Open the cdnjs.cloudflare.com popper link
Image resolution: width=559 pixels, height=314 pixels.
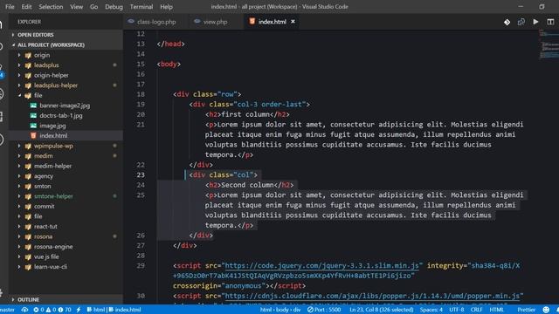point(372,296)
